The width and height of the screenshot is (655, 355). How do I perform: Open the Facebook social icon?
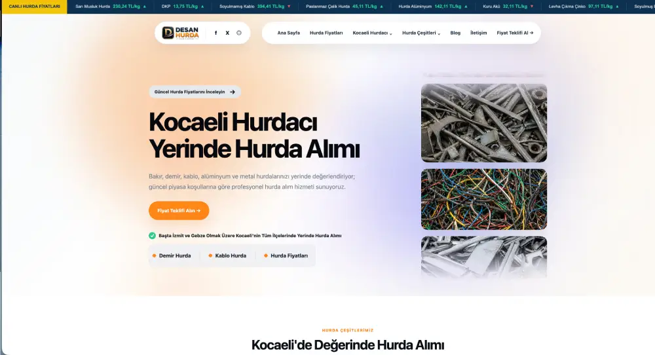click(x=215, y=33)
